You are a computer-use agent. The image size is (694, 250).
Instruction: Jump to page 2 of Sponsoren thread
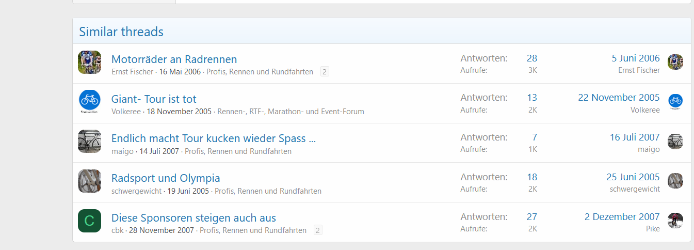318,230
